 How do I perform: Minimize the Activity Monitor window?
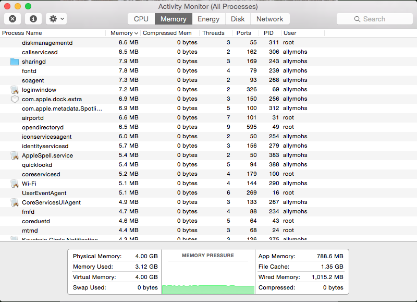(18, 6)
